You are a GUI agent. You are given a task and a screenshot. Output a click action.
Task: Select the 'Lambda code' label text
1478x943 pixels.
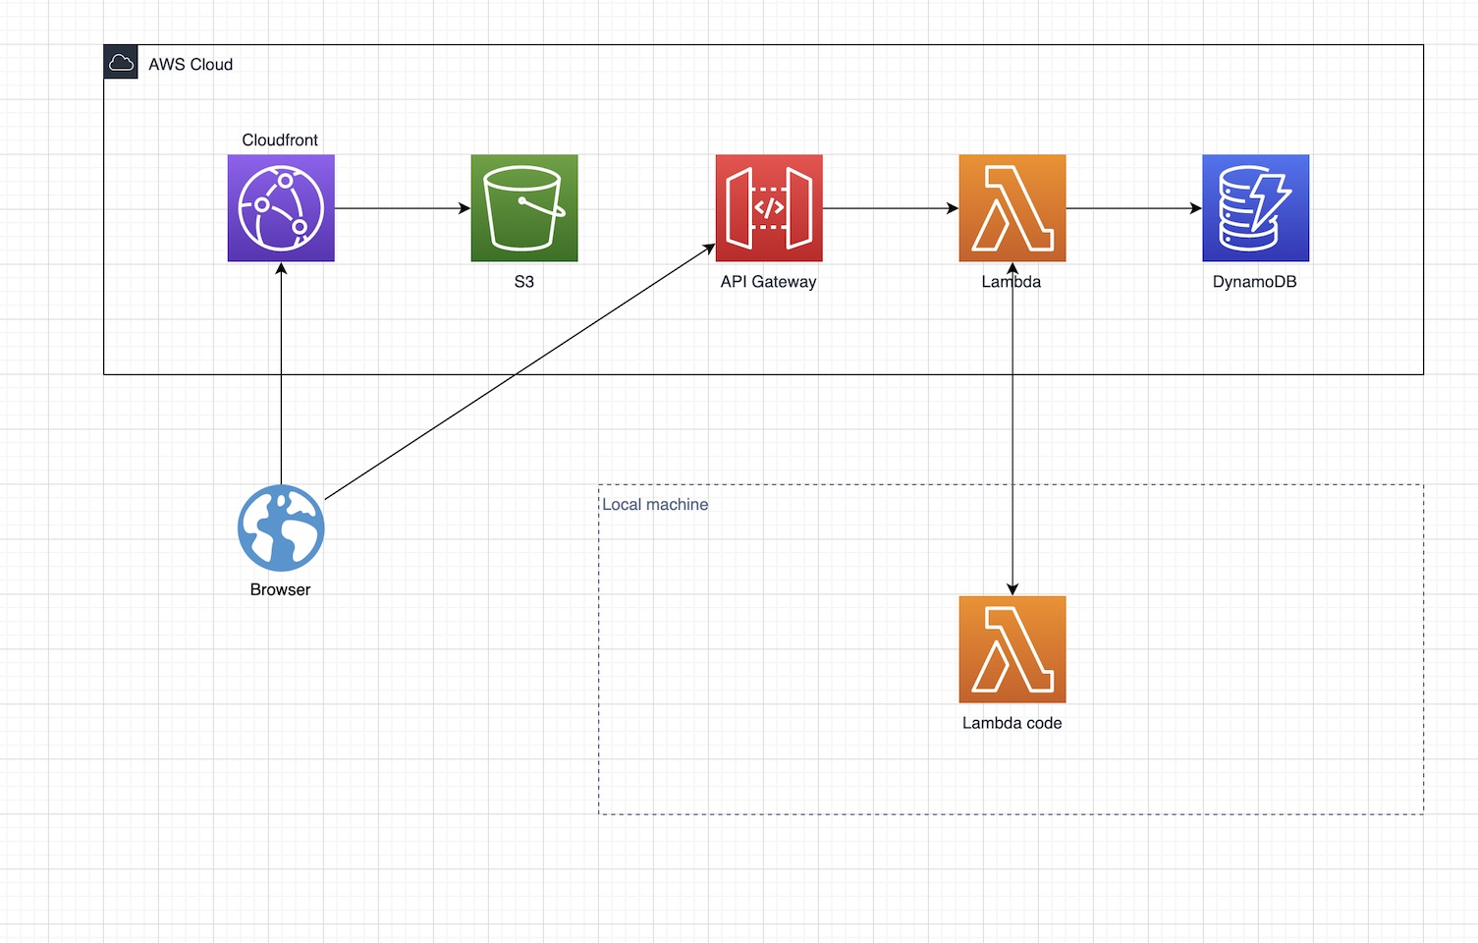pyautogui.click(x=1013, y=723)
